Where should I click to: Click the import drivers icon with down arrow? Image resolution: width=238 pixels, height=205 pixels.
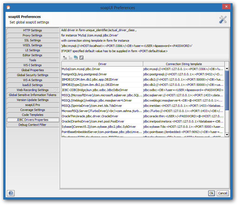tap(76, 57)
